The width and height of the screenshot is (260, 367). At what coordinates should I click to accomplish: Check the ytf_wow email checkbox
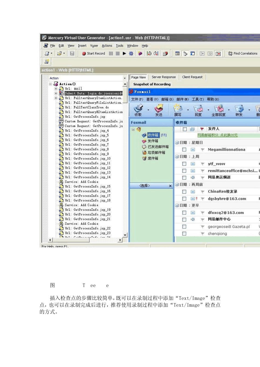184,164
